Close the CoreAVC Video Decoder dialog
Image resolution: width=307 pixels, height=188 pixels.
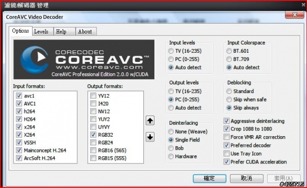[295, 15]
